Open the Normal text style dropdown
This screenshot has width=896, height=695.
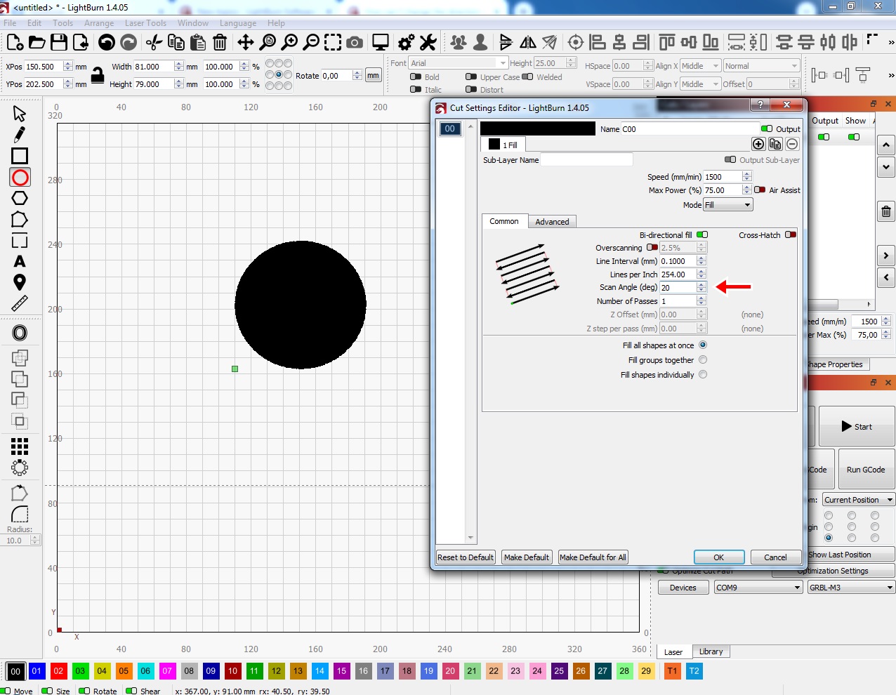[762, 66]
